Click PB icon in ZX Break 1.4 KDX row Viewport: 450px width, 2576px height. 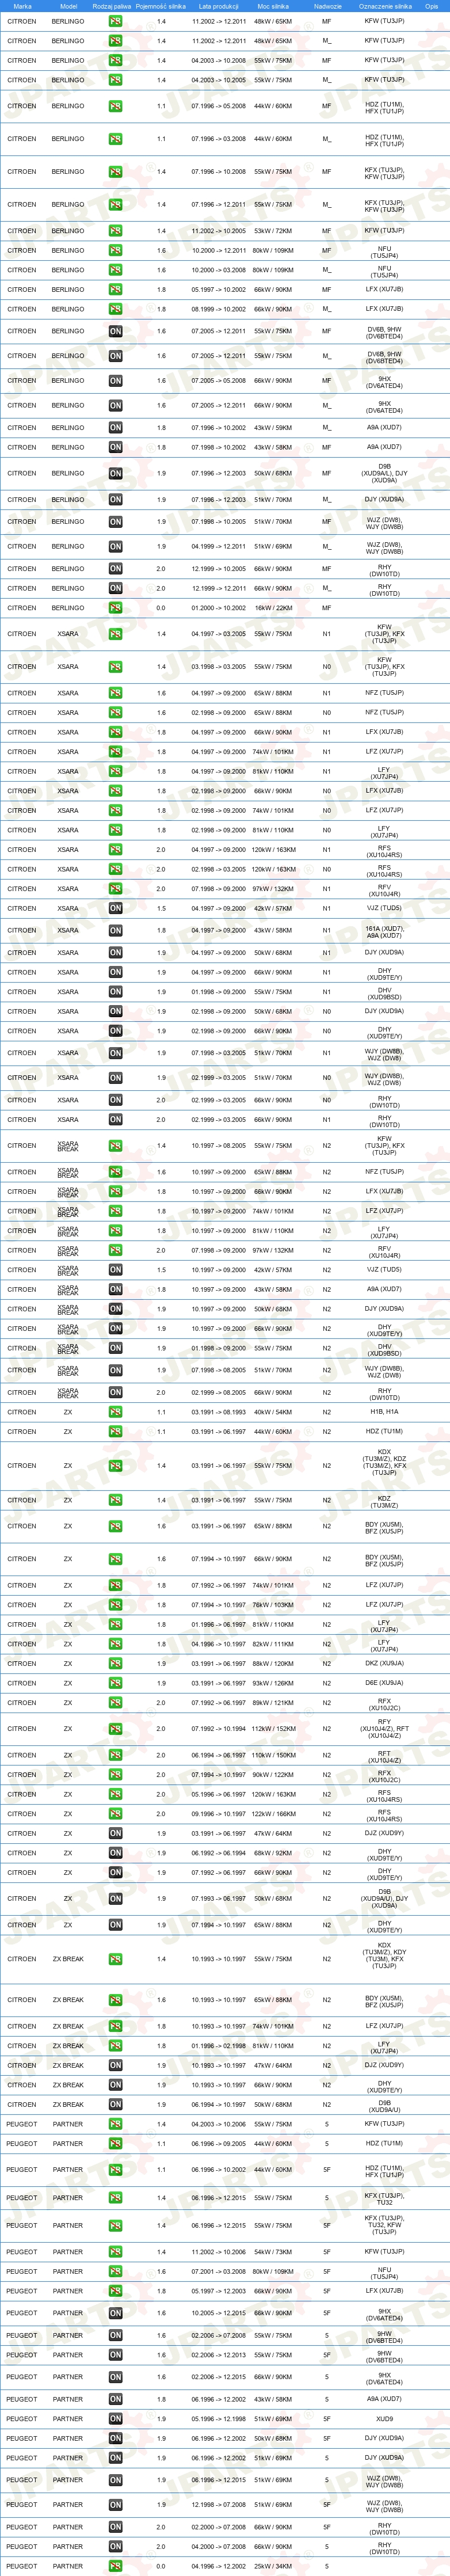[116, 1959]
